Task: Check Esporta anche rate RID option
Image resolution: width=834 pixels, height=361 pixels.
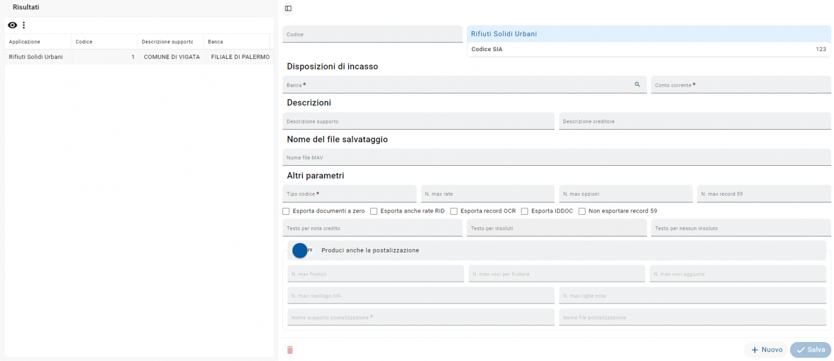Action: 374,211
